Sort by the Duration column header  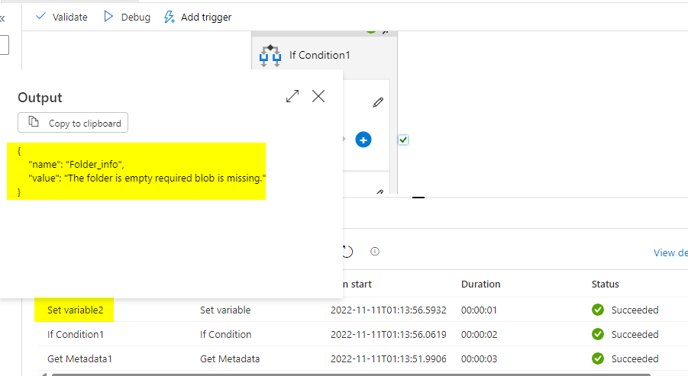(x=480, y=284)
